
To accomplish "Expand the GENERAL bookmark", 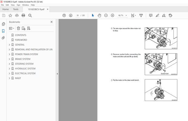I will click(x=9, y=45).
